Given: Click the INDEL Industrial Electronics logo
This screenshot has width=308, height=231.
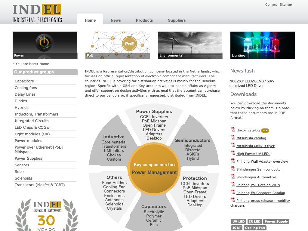Looking at the screenshot, I should click(37, 13).
